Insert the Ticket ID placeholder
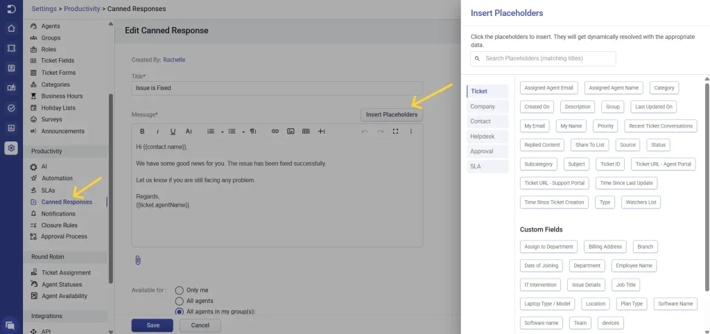710x334 pixels. tap(610, 164)
